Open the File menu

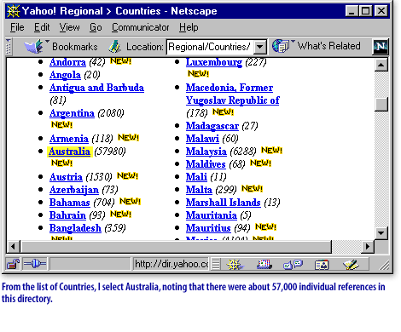(17, 27)
